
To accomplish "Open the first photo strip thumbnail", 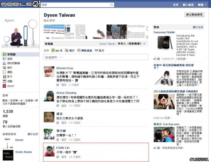I will pyautogui.click(x=54, y=32).
